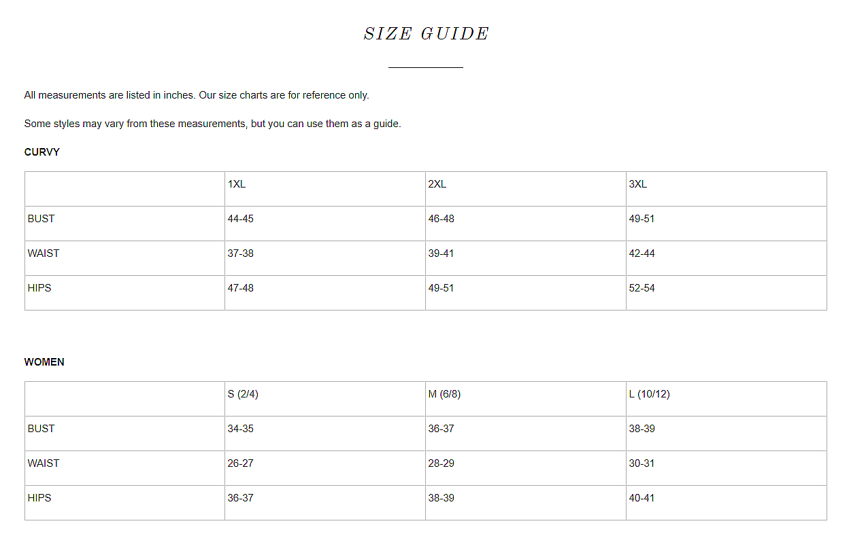
Task: Click the 39-41 waist measurement cell
Action: point(442,253)
